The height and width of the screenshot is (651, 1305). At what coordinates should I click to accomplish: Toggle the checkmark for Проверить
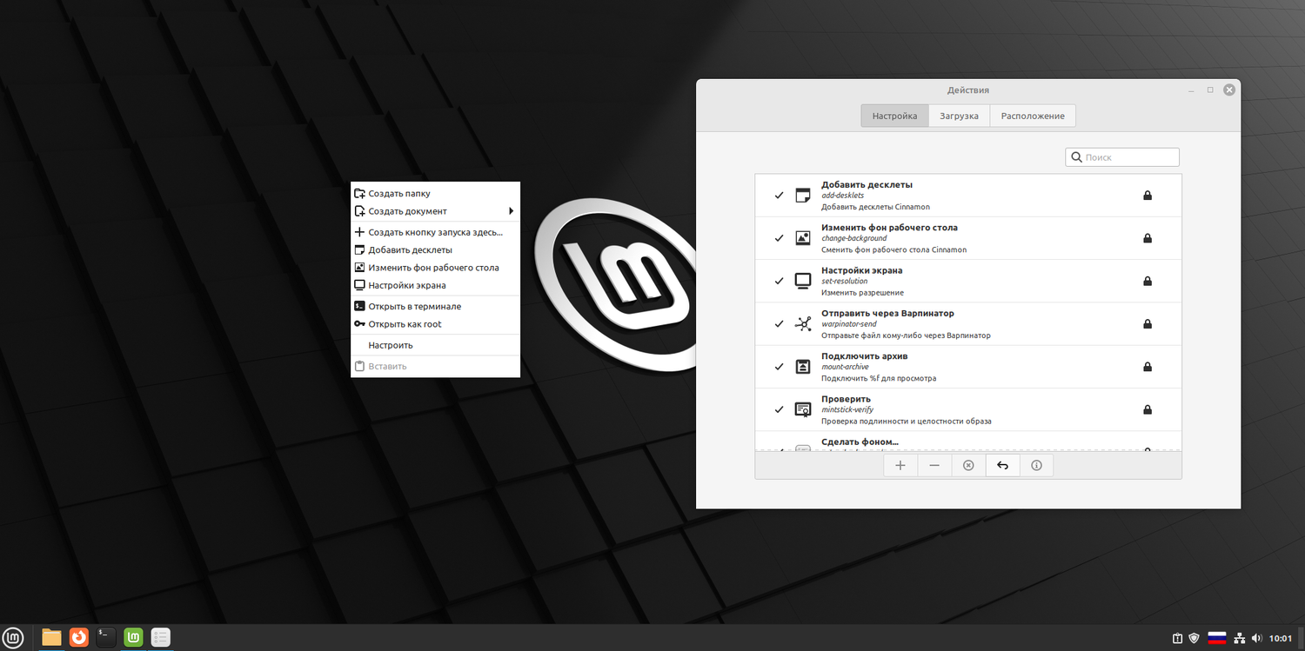(x=779, y=409)
